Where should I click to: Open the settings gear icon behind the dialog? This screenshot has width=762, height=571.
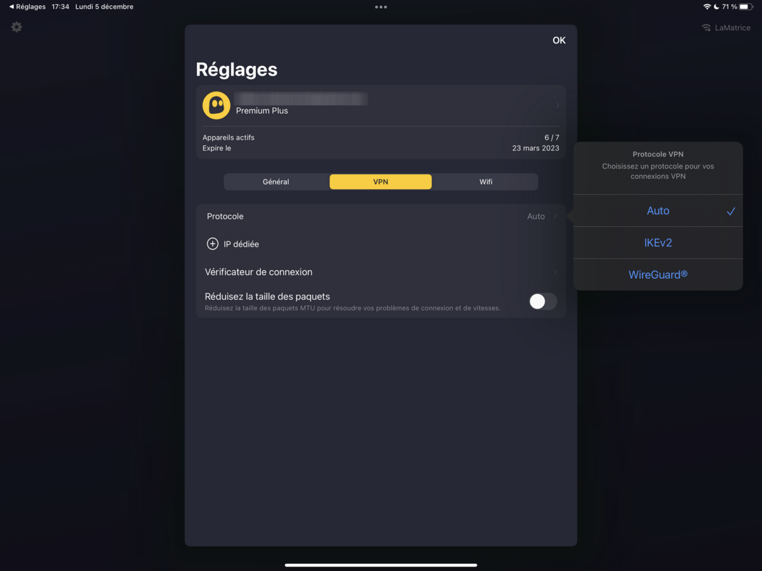coord(17,27)
